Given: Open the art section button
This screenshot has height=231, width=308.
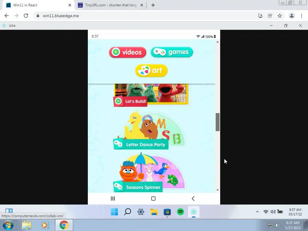Looking at the screenshot, I should click(151, 70).
